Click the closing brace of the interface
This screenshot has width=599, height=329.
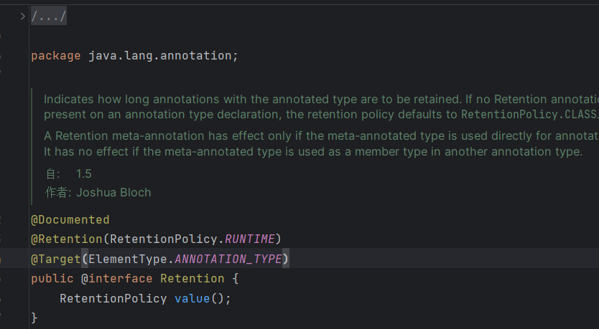pyautogui.click(x=34, y=317)
